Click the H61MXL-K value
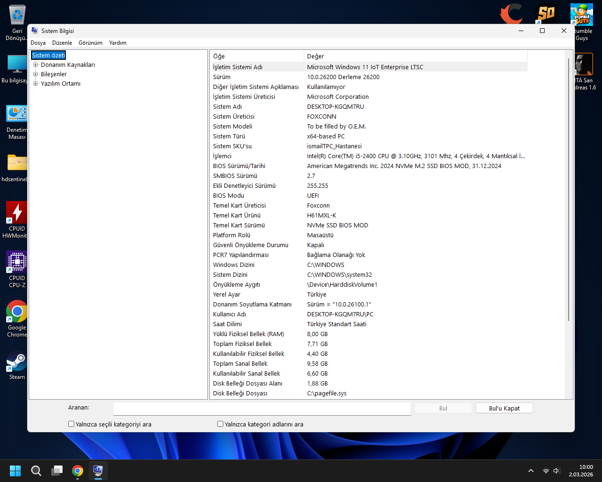The image size is (602, 482). [x=322, y=216]
